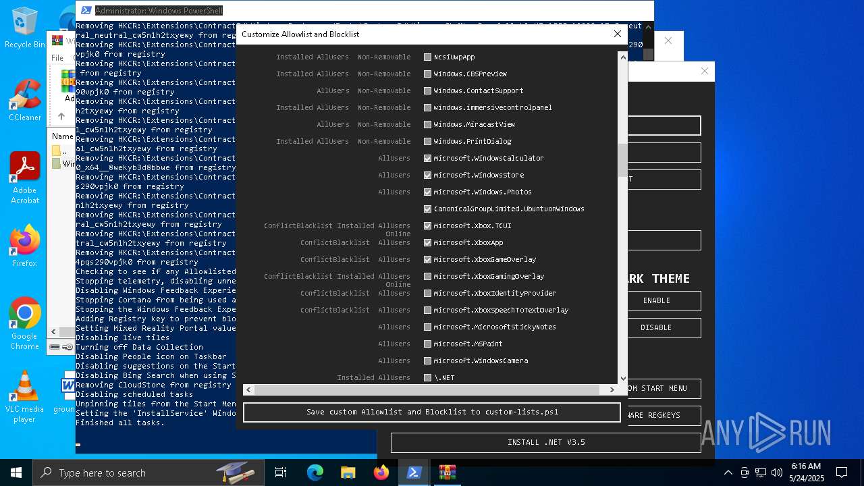864x486 pixels.
Task: Check windows.immersivecontrolpanel checkbox
Action: (x=427, y=107)
